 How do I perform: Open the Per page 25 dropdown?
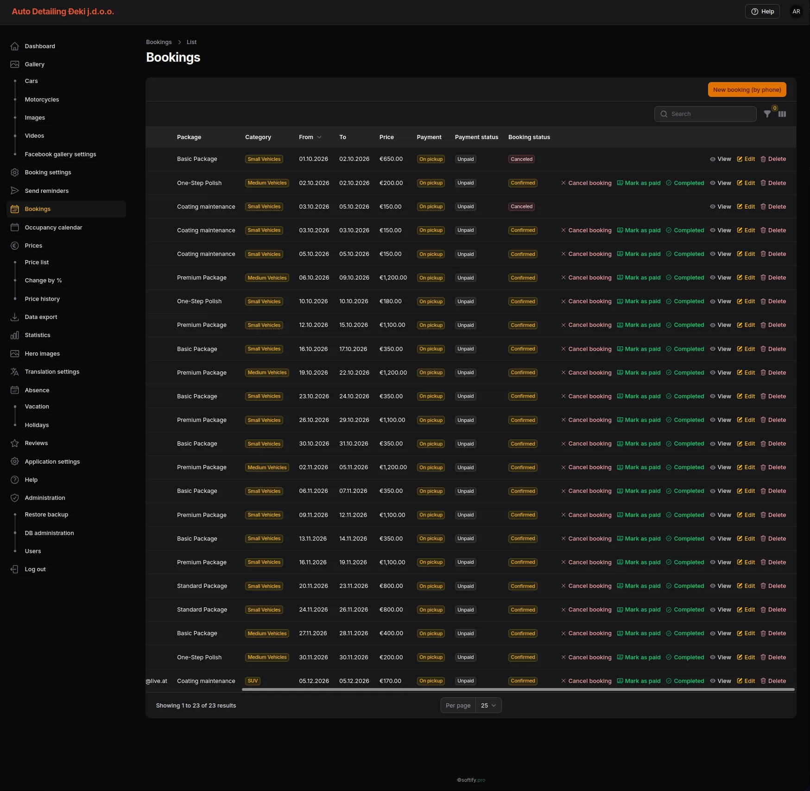tap(488, 706)
